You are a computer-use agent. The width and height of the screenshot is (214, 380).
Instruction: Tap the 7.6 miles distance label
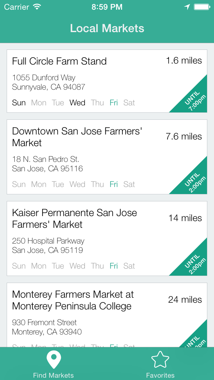pos(184,136)
